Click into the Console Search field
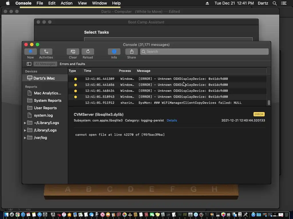Viewport: 293px width, 219px height. click(x=204, y=52)
